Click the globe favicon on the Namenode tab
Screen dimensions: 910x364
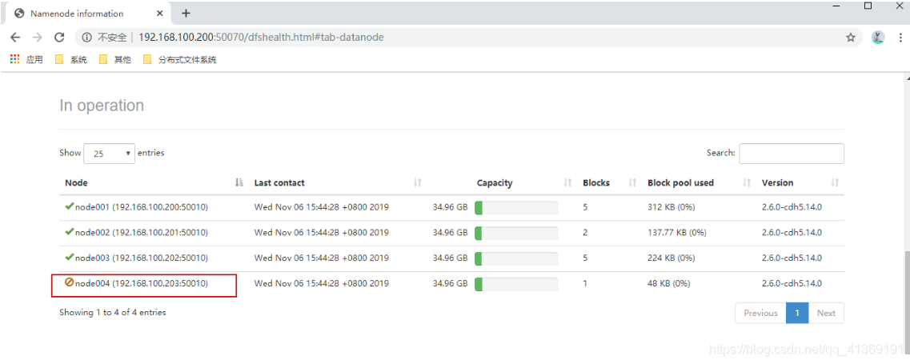[x=19, y=14]
